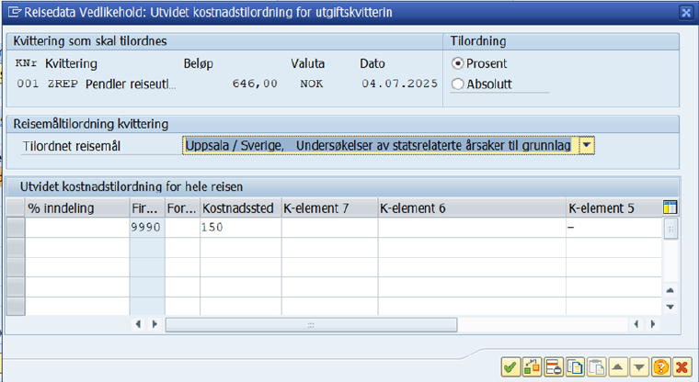Screen dimensions: 699x382
Task: Open help with the orange question mark icon
Action: tap(660, 367)
